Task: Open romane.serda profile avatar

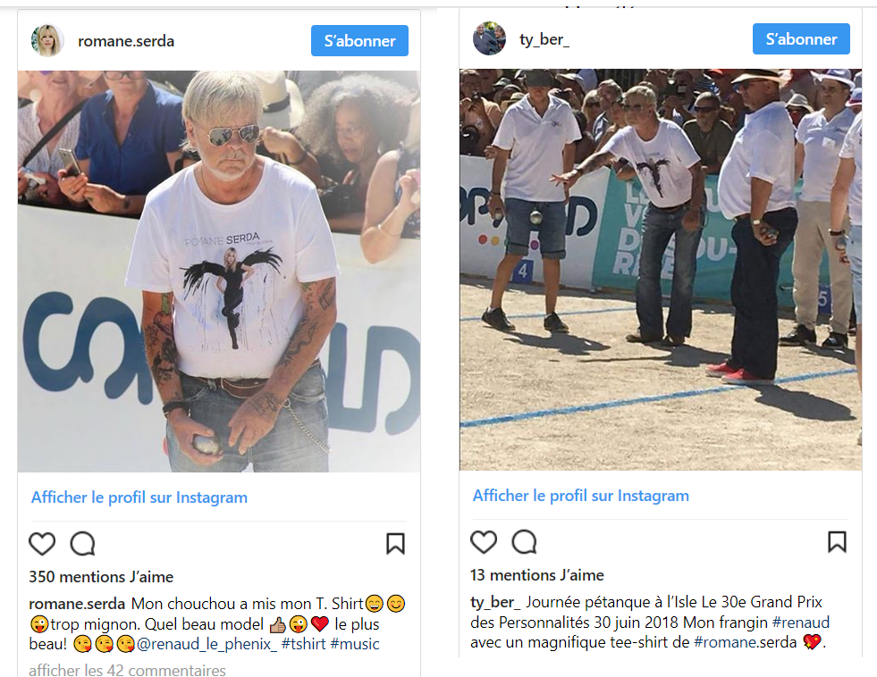Action: 47,41
